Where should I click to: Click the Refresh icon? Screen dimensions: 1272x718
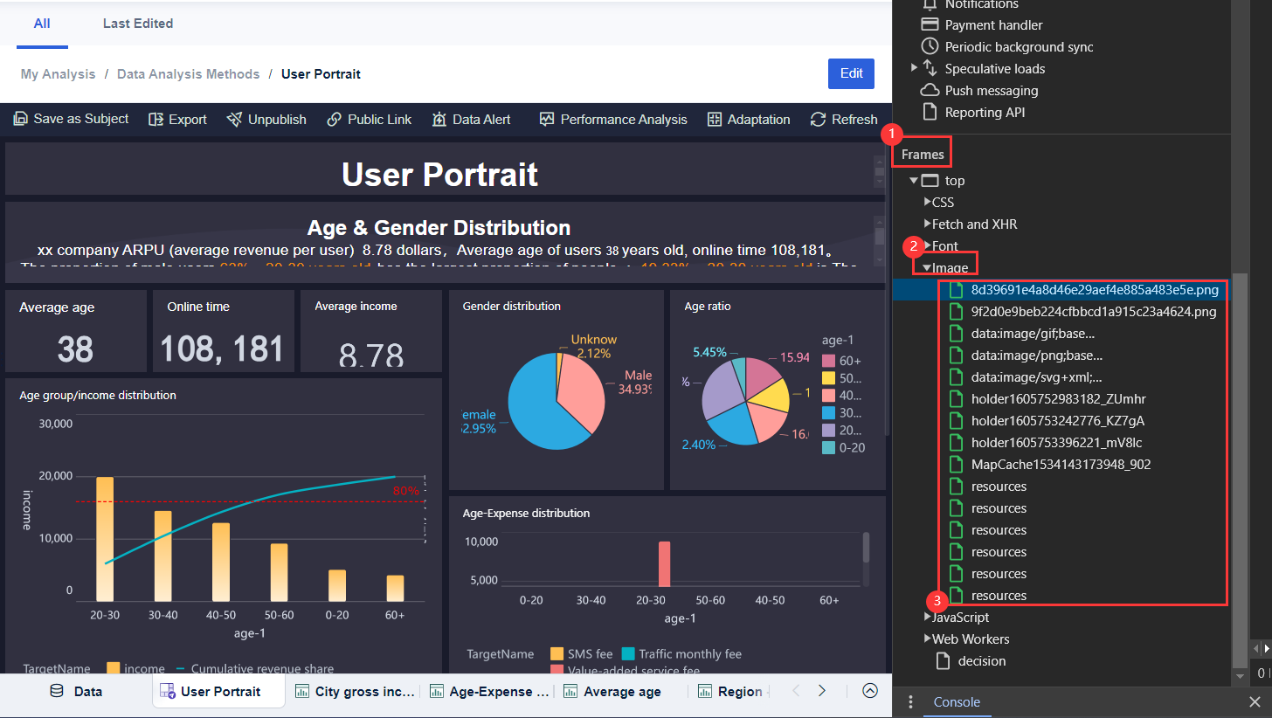pos(818,120)
